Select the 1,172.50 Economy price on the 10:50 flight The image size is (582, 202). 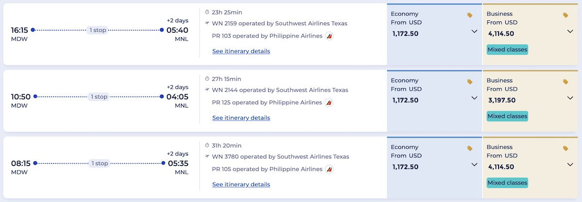[x=405, y=100]
